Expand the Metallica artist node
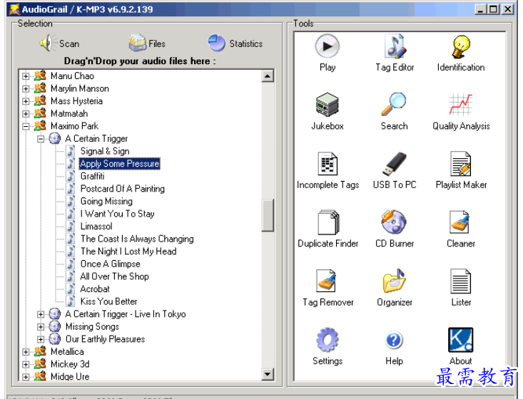523x399 pixels. pyautogui.click(x=26, y=352)
